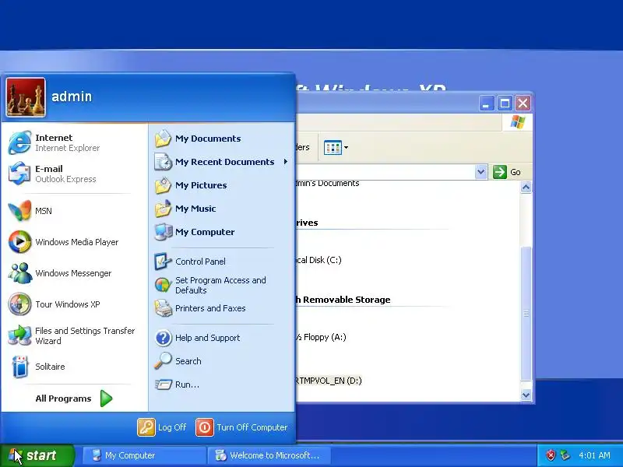
Task: Open My Pictures folder
Action: pos(221,185)
